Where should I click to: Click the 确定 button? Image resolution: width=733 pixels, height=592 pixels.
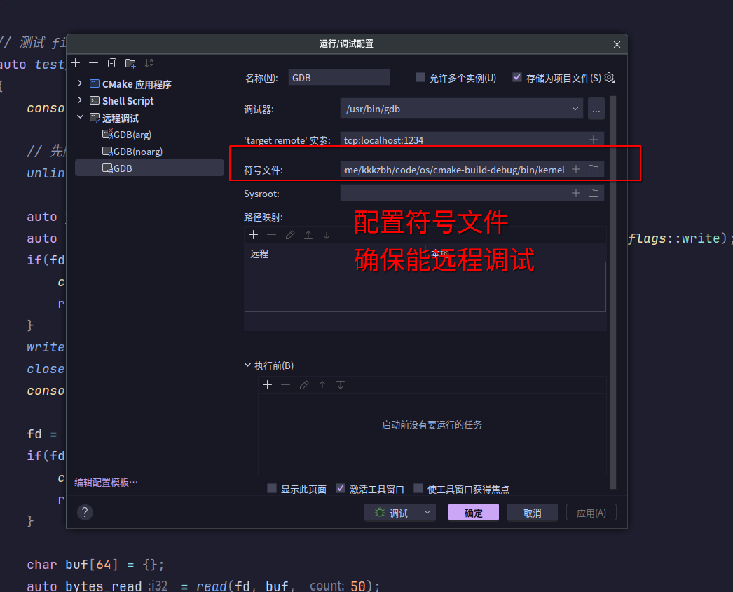[474, 513]
